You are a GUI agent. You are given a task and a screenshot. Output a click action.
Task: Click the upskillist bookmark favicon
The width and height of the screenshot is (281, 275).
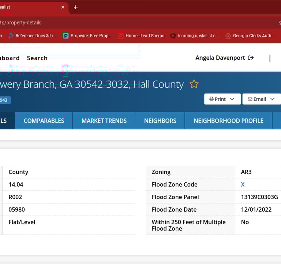(x=173, y=36)
